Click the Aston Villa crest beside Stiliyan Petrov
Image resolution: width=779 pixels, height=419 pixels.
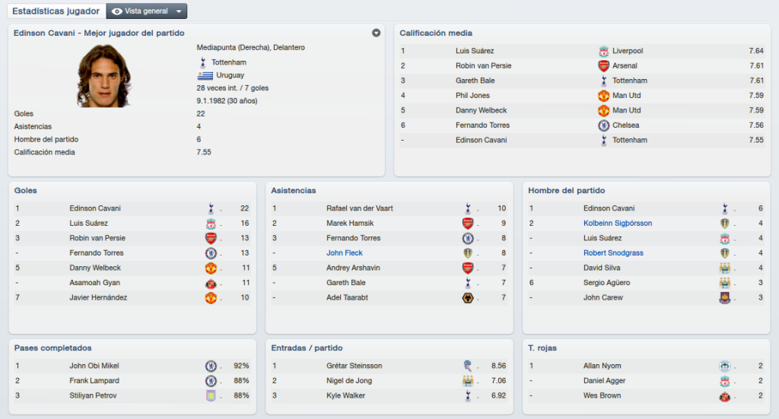point(211,395)
